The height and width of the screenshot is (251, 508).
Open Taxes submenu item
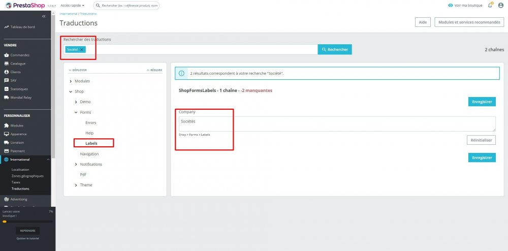[x=16, y=182]
